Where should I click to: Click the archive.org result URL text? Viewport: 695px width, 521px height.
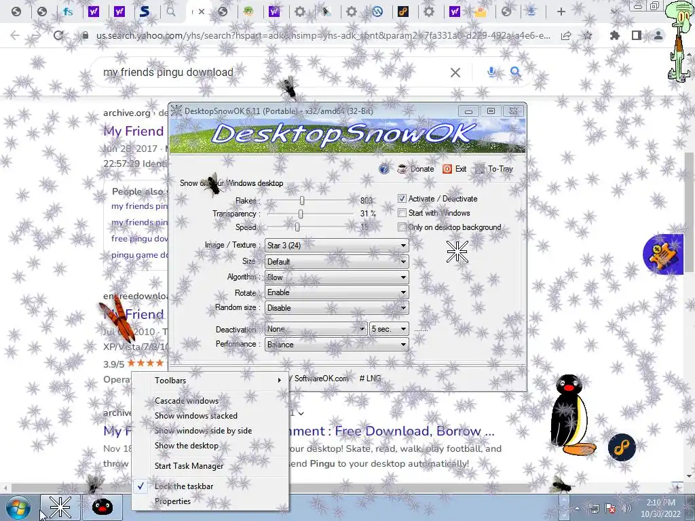coord(127,113)
